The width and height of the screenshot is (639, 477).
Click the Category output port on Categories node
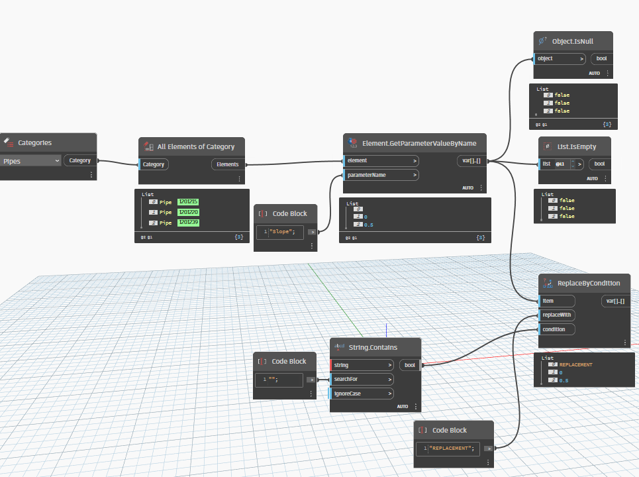80,160
